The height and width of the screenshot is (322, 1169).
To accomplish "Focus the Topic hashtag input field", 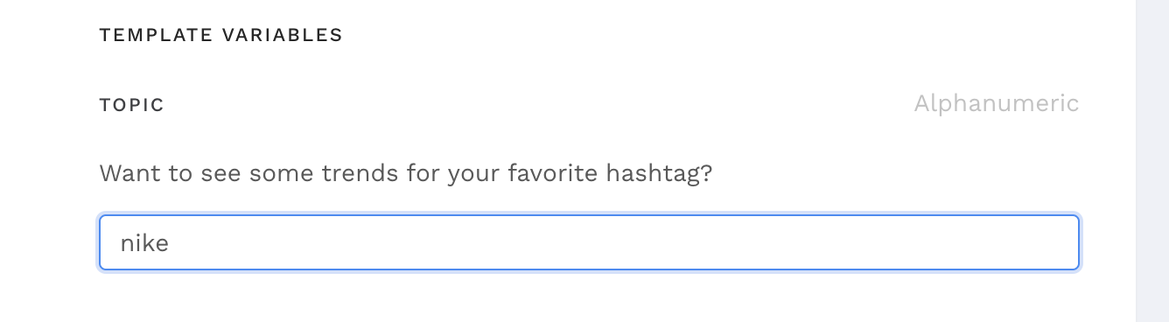I will tap(589, 242).
